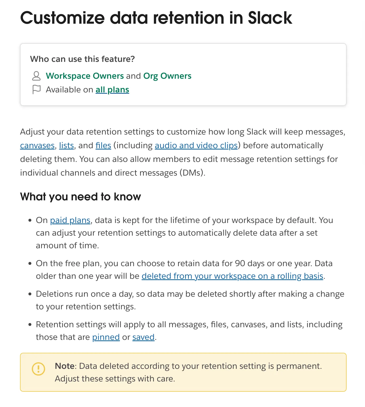The width and height of the screenshot is (365, 407).
Task: Open the audio and video clips link
Action: click(196, 146)
